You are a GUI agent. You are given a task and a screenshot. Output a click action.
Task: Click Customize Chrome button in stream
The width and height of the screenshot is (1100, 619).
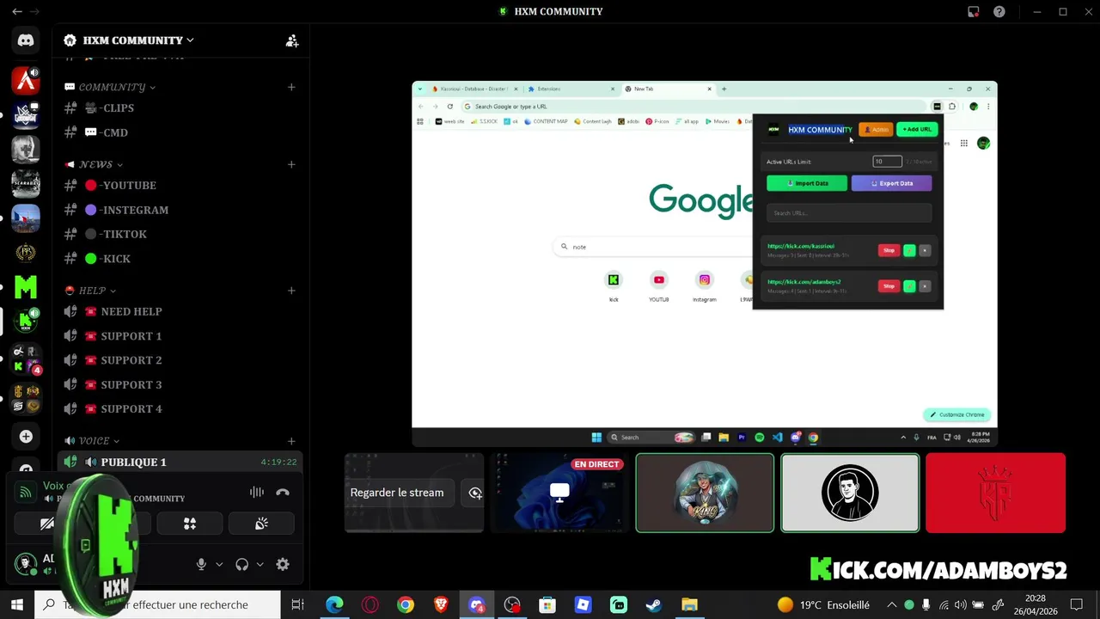957,414
